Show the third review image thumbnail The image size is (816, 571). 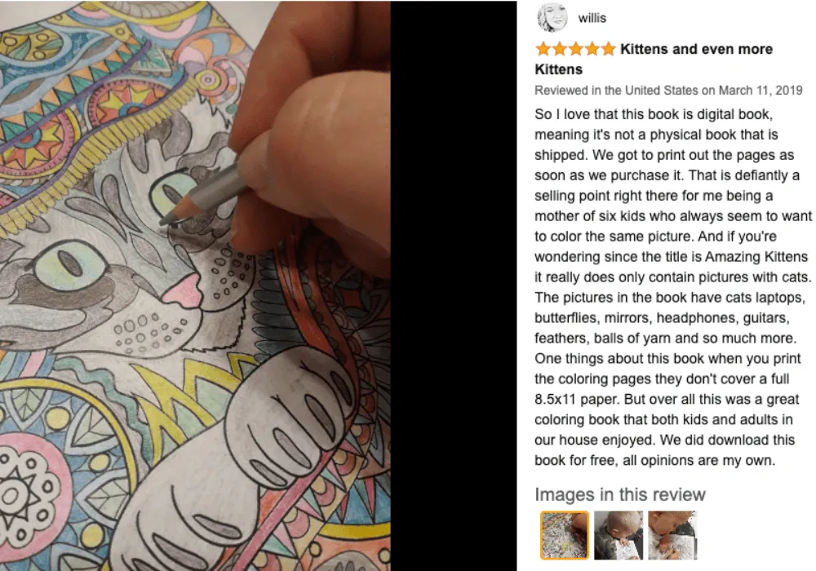click(672, 535)
